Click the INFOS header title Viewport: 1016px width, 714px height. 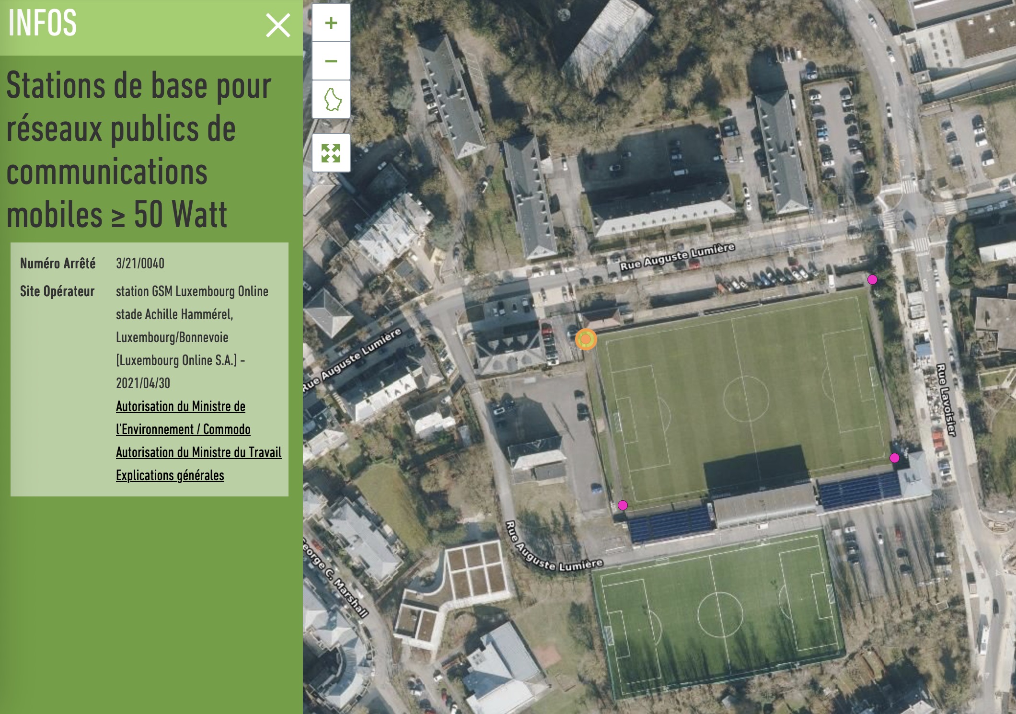[x=43, y=23]
